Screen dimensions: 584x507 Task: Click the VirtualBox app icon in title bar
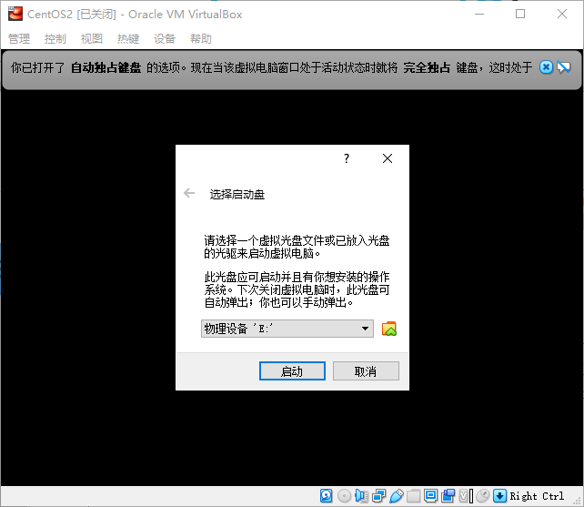pos(15,14)
